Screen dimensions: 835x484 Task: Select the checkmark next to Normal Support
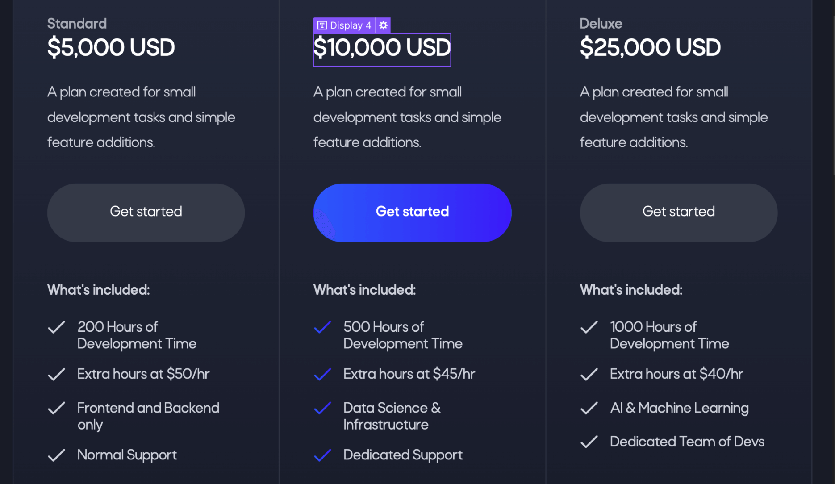(x=57, y=455)
